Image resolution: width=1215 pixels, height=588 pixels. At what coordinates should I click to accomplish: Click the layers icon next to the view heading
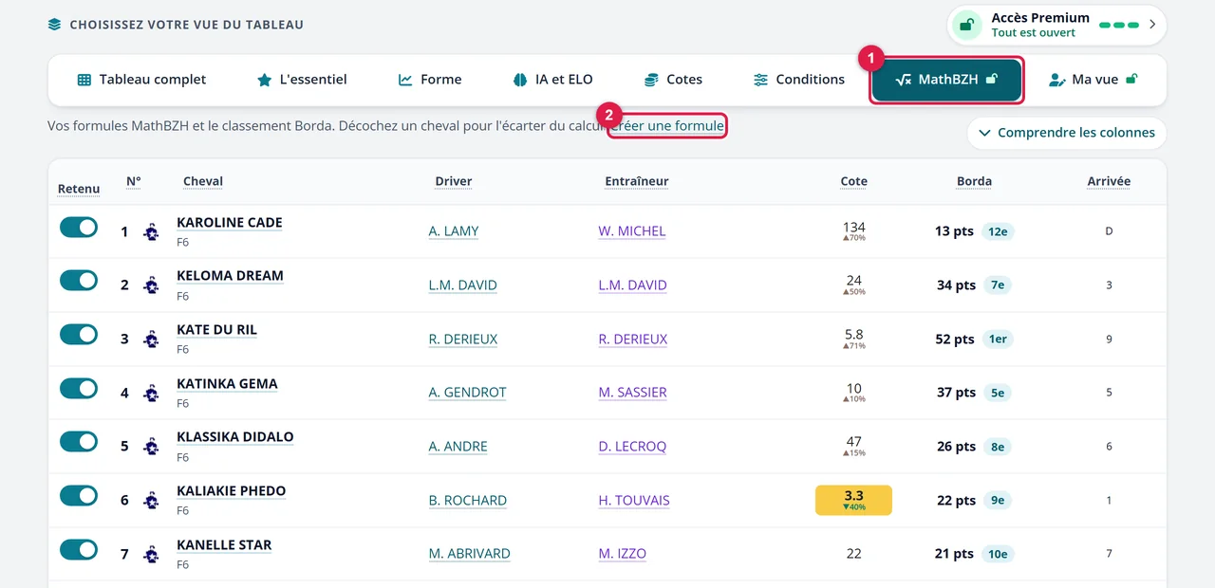point(54,25)
